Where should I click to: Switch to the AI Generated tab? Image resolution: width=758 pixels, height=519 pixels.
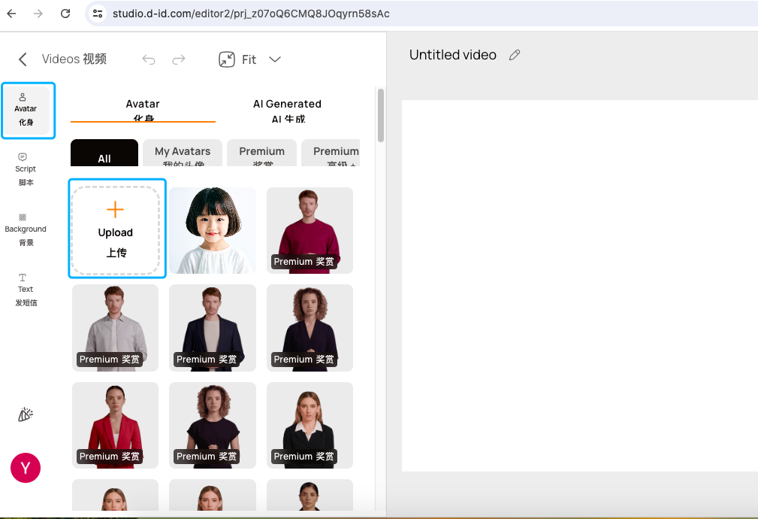(287, 110)
